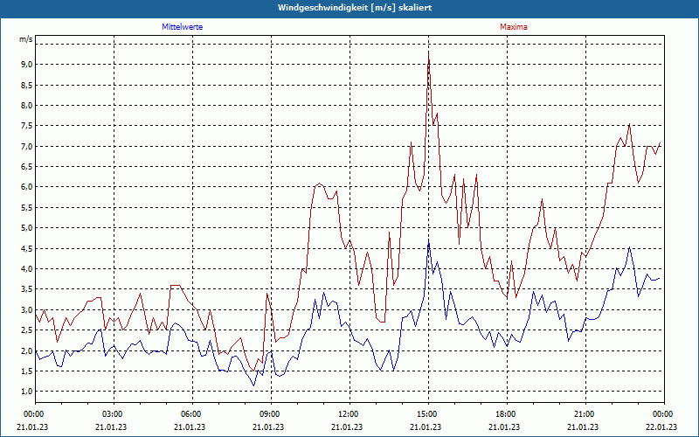This screenshot has width=699, height=437.
Task: Click the '6,5' y-axis label
Action: (27, 166)
